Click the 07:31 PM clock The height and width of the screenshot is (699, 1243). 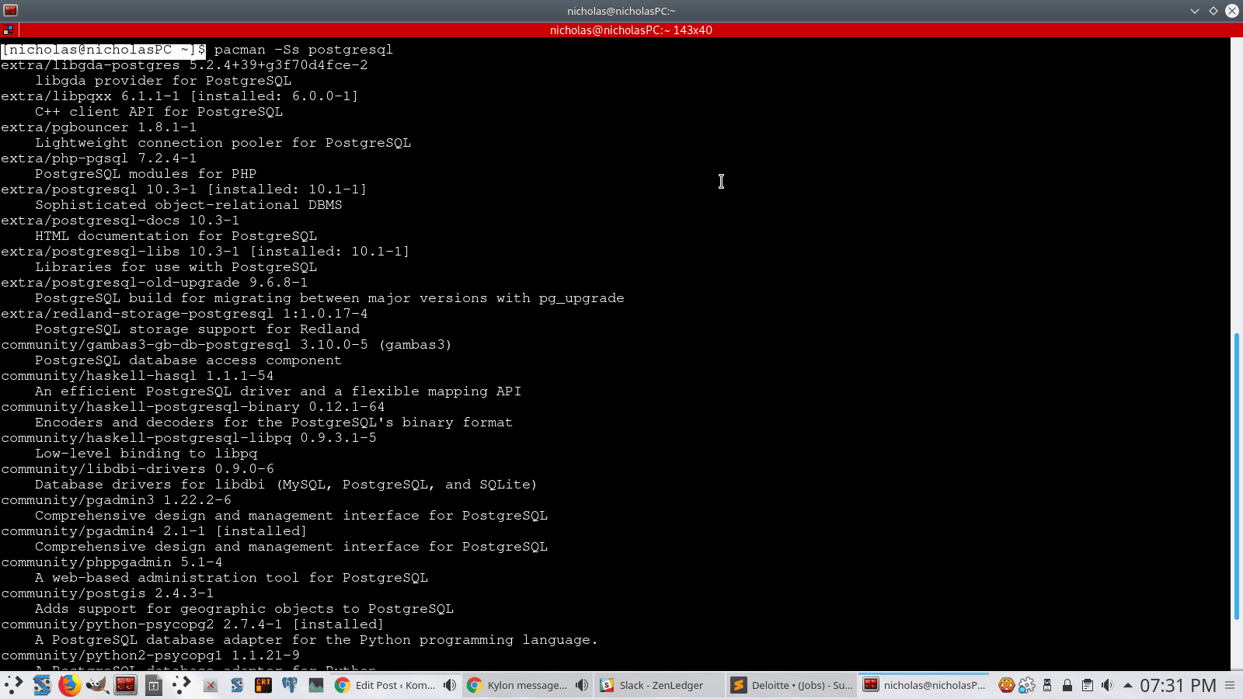coord(1178,685)
